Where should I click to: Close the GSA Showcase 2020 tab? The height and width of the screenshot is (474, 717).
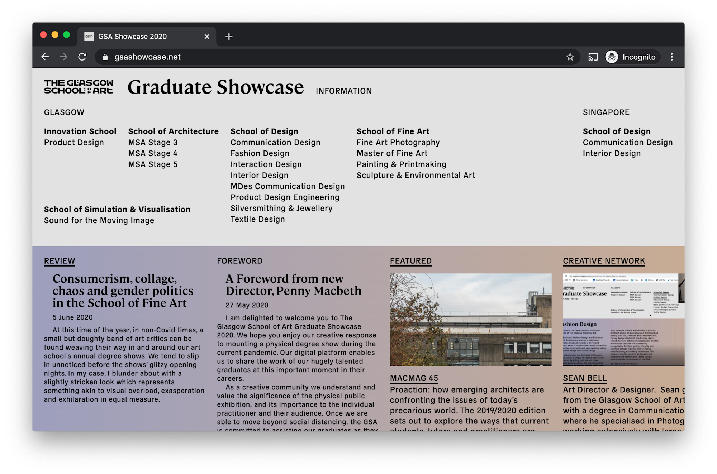(207, 37)
